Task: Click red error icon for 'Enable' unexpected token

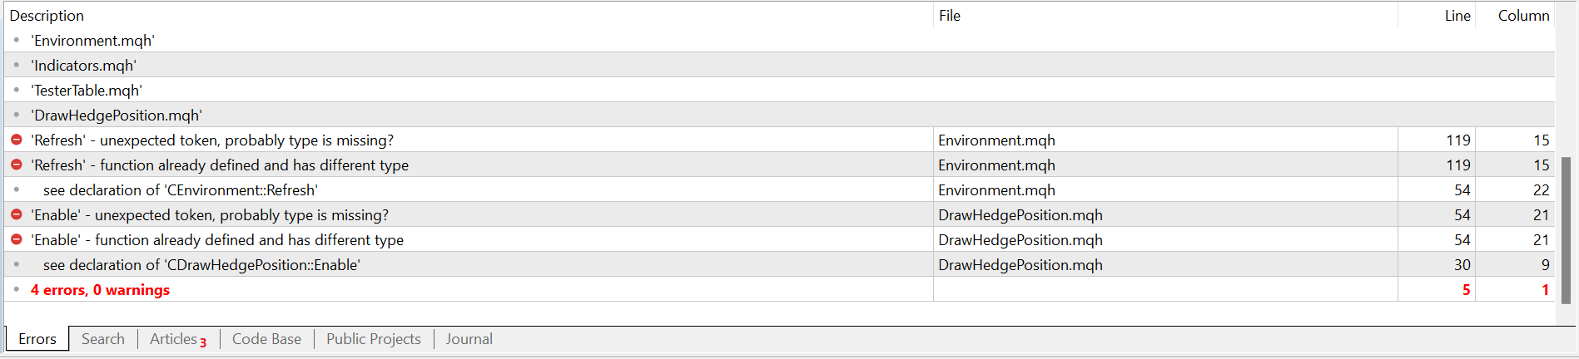Action: [x=17, y=214]
